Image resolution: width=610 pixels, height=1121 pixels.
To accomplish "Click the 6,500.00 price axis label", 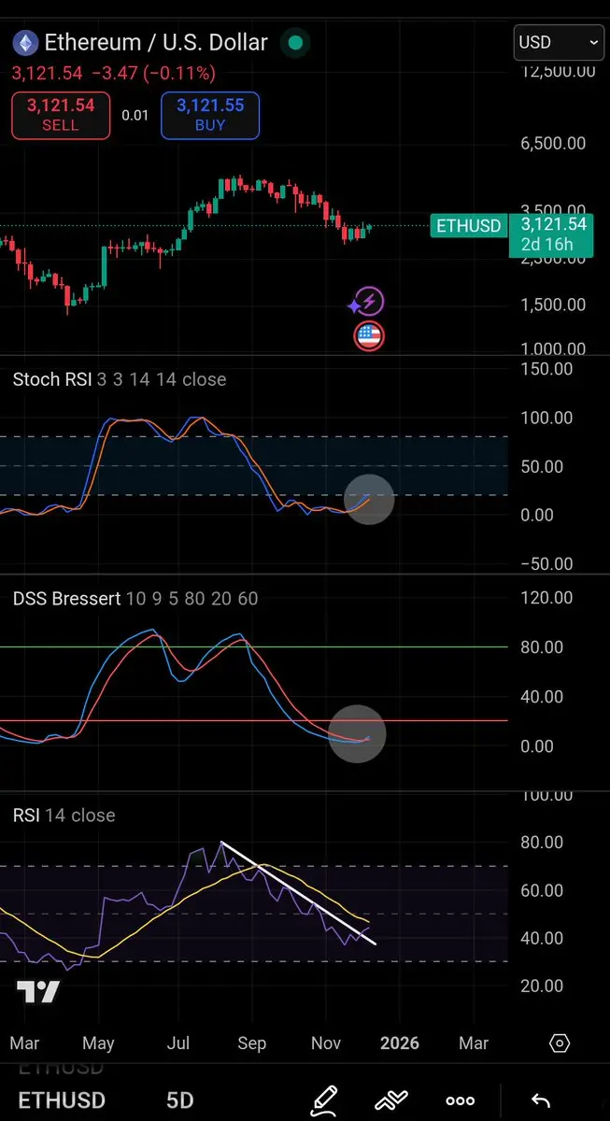I will pyautogui.click(x=555, y=143).
